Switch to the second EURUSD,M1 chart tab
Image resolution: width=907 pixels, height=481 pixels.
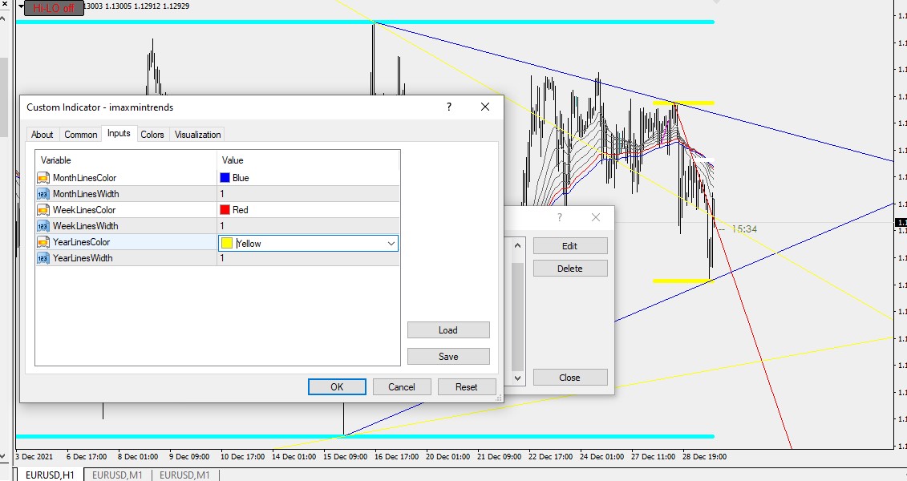[184, 475]
